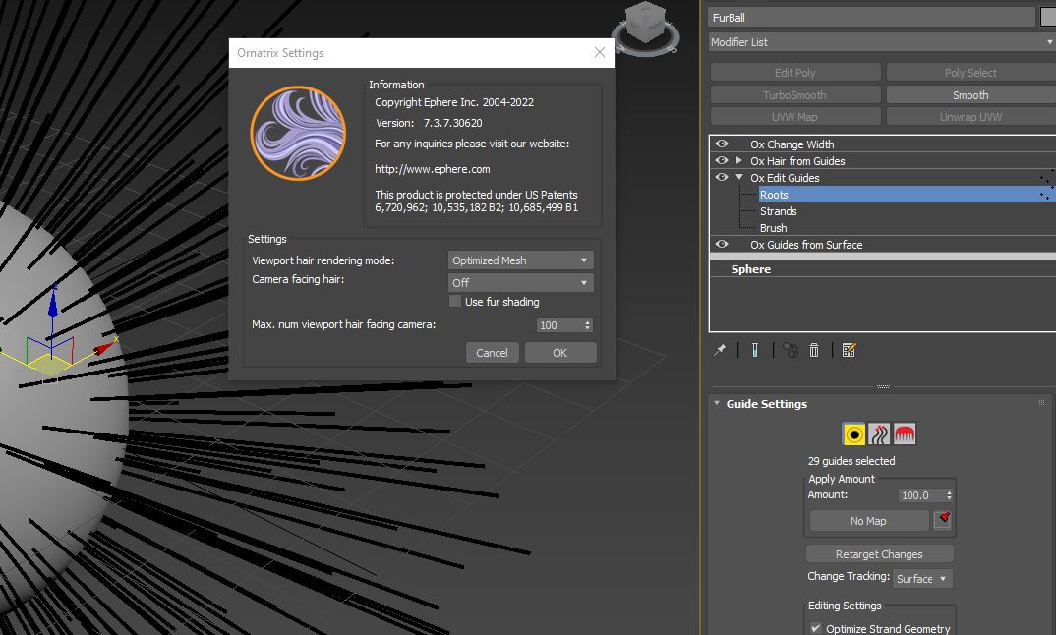This screenshot has width=1056, height=635.
Task: Click the object color swatch beside FurBall
Action: point(1047,17)
